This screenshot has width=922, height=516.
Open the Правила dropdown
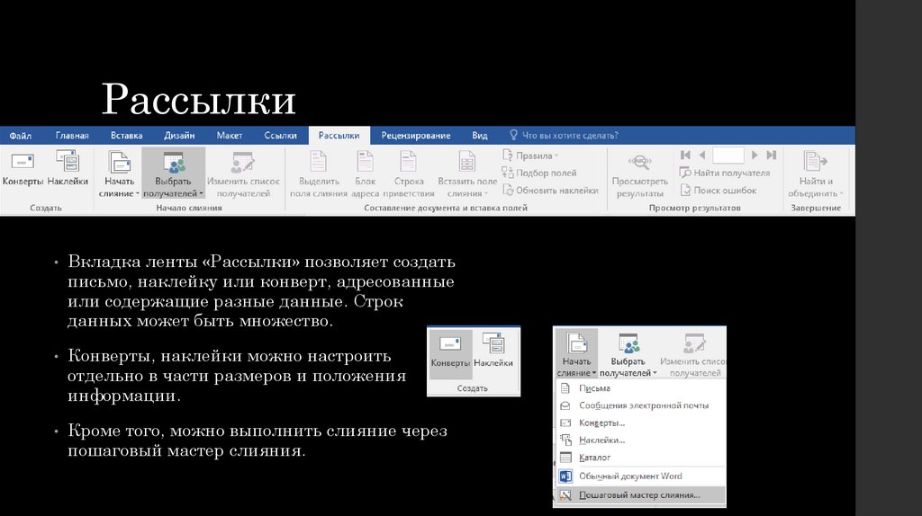530,156
